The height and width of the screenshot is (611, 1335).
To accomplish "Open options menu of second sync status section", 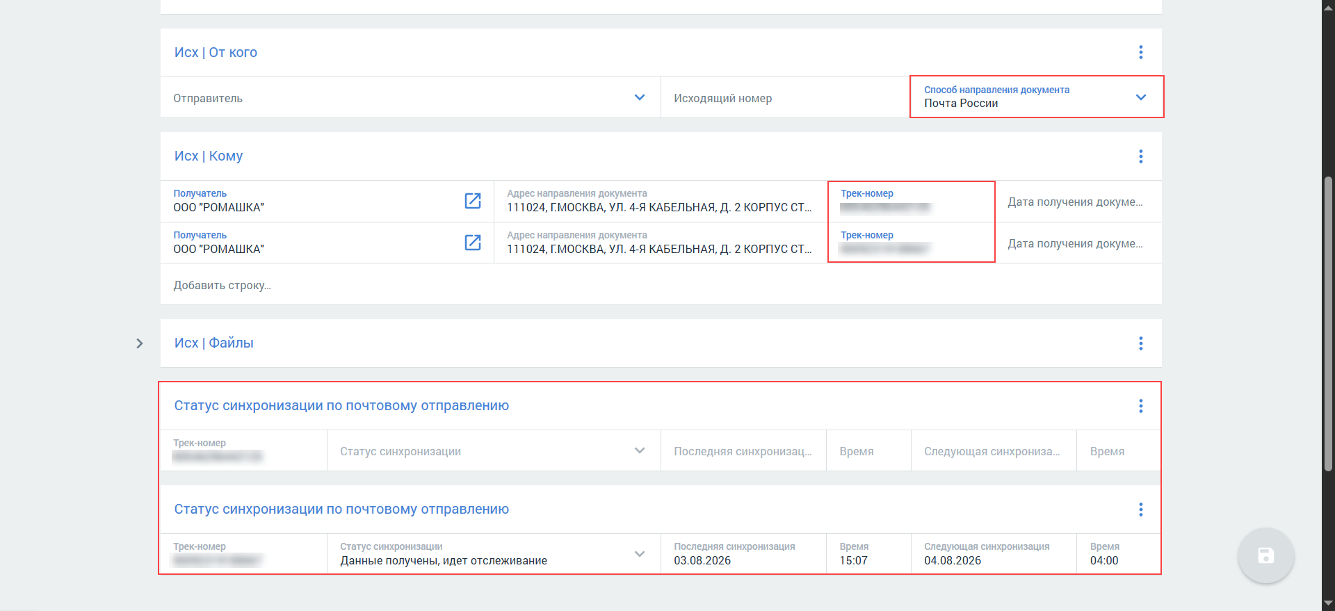I will point(1140,510).
